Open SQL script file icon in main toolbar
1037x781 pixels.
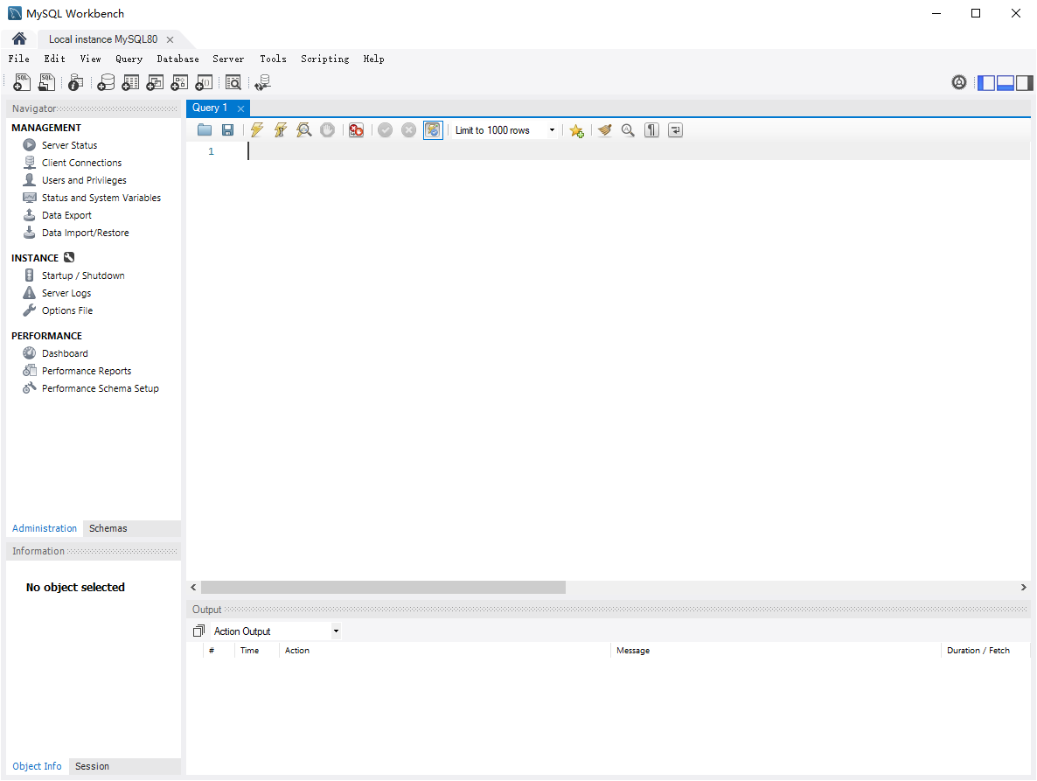tap(46, 82)
